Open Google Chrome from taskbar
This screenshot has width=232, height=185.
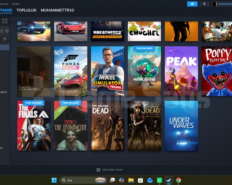179,180
